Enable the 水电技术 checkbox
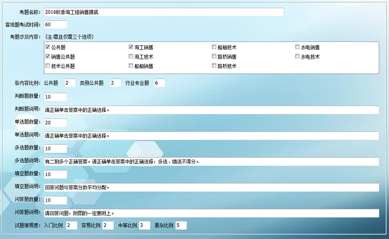Image resolution: width=389 pixels, height=239 pixels. point(298,56)
